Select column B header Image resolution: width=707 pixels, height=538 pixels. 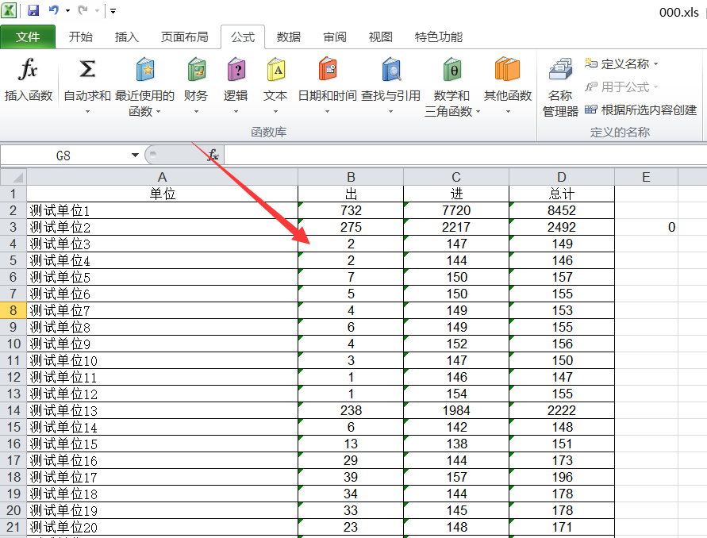(351, 177)
